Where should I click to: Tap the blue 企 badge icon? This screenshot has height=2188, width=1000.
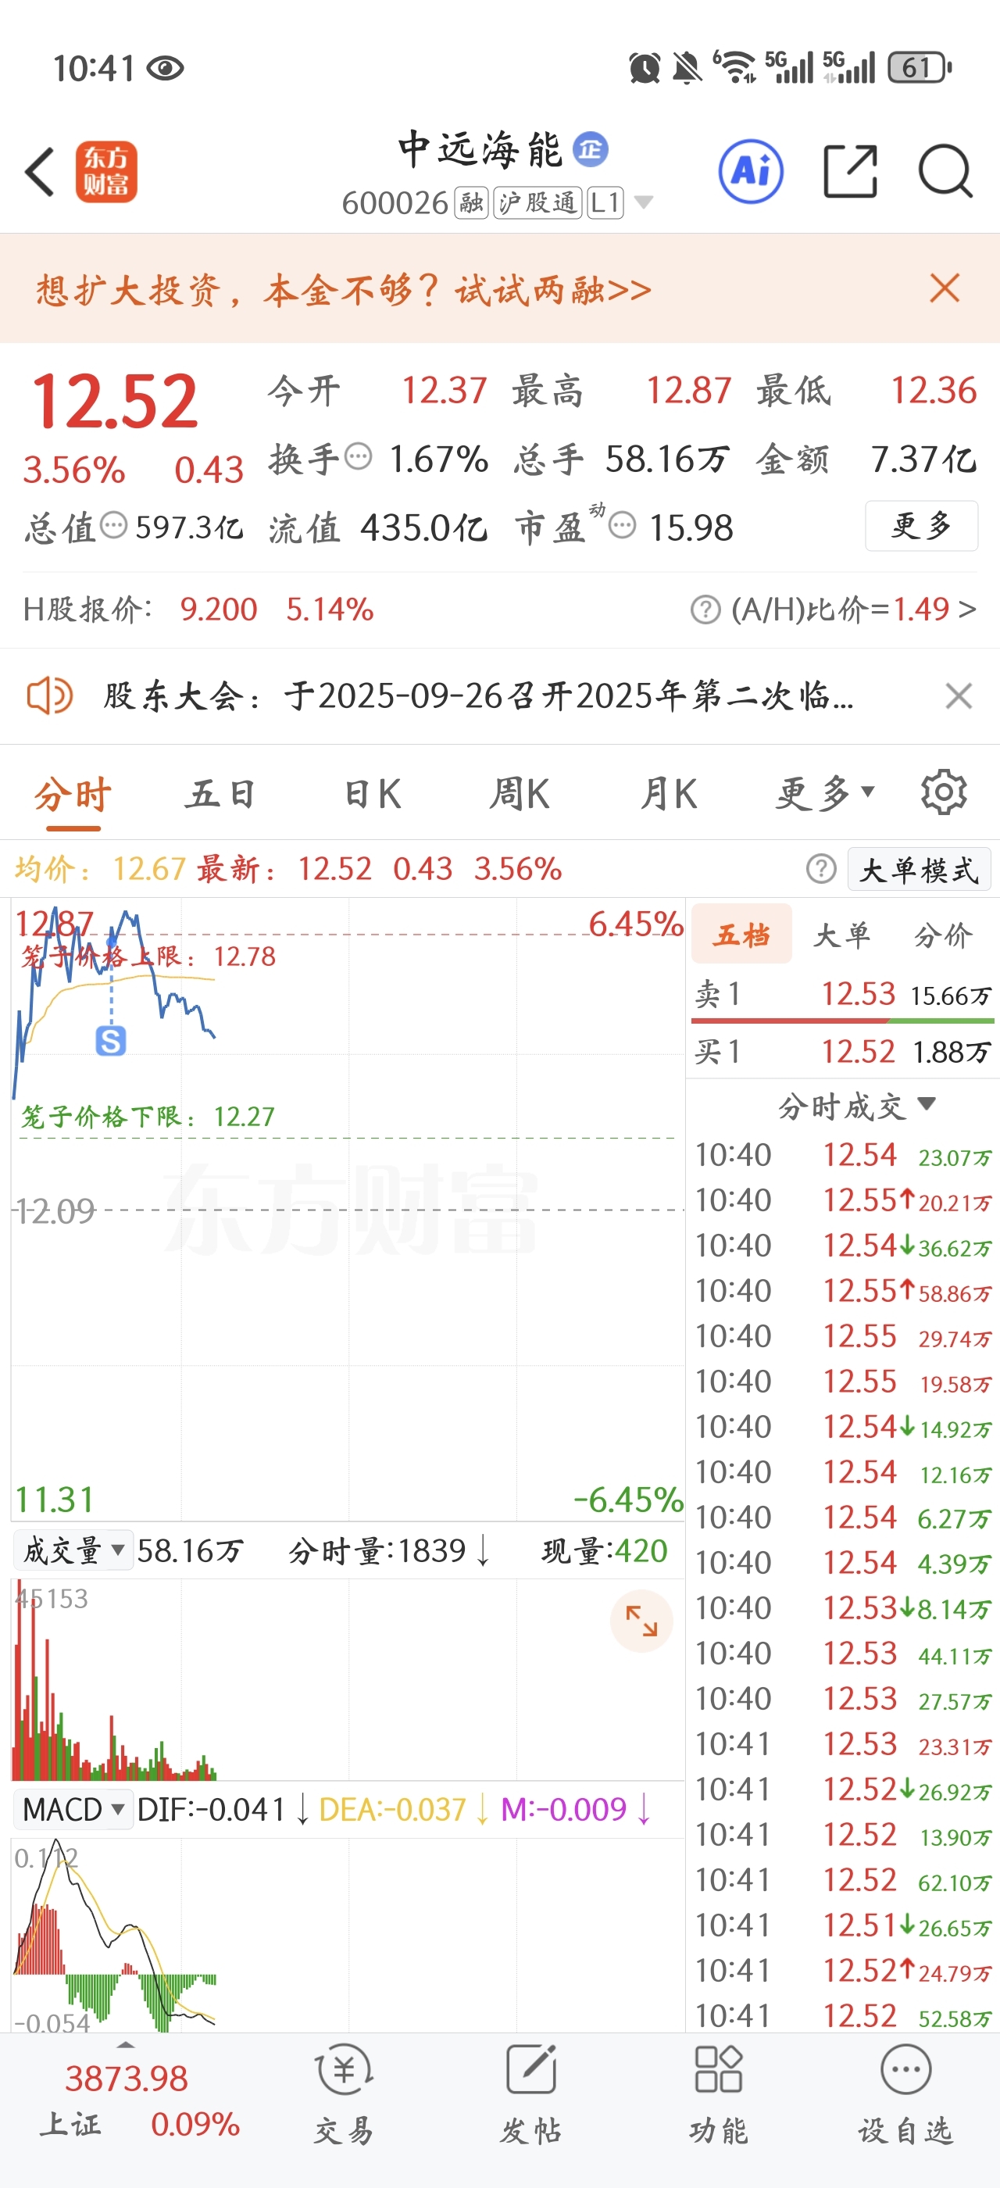point(590,150)
